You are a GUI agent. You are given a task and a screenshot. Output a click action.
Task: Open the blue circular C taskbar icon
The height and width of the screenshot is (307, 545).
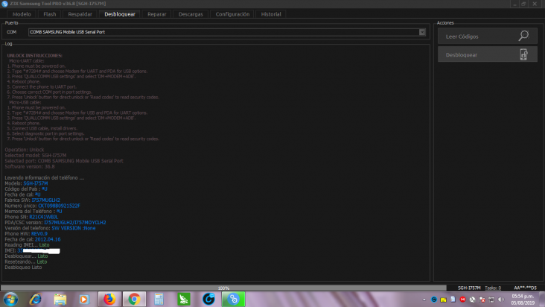pos(208,300)
